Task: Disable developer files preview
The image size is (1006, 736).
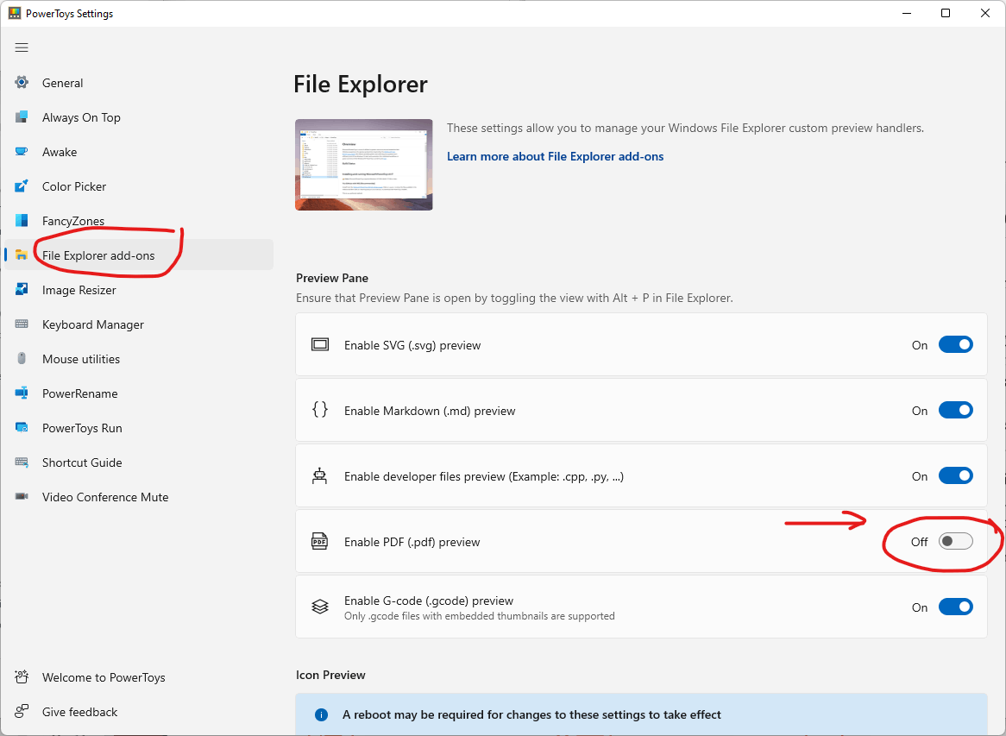Action: (x=955, y=475)
